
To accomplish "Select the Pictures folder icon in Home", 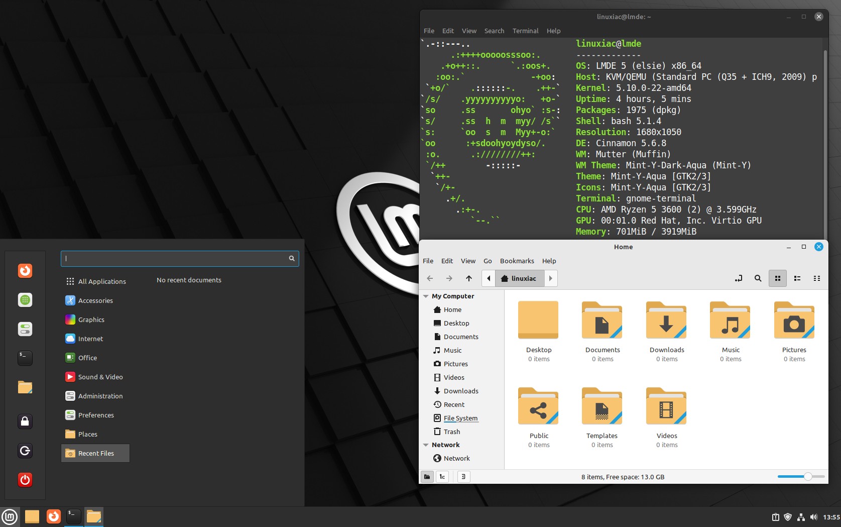I will pos(794,321).
